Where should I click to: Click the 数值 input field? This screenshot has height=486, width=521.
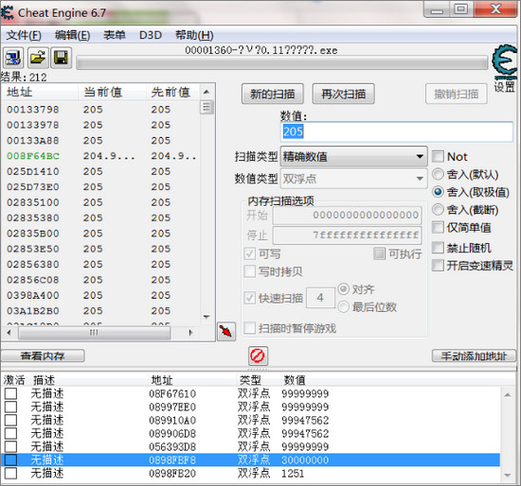(x=397, y=131)
